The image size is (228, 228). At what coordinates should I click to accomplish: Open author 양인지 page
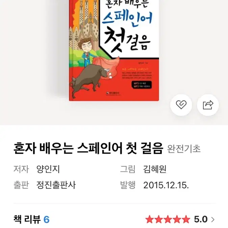click(48, 169)
